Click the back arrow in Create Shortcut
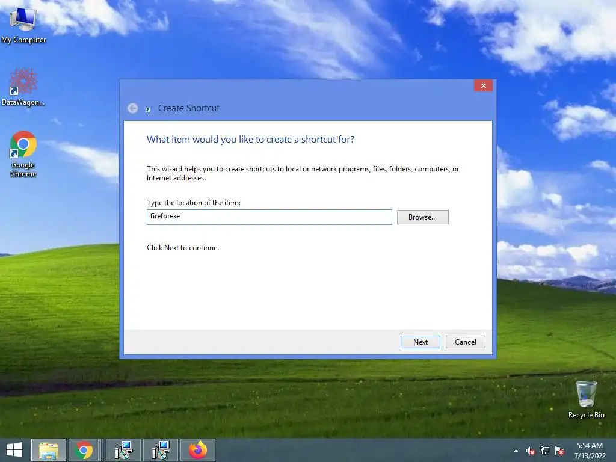 (x=133, y=108)
